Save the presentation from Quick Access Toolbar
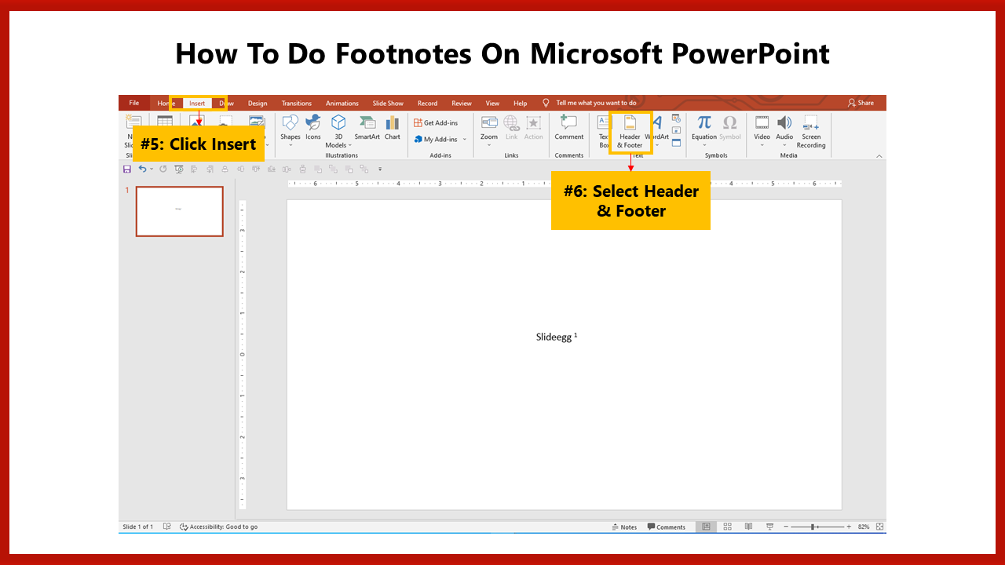The image size is (1005, 565). pos(127,169)
